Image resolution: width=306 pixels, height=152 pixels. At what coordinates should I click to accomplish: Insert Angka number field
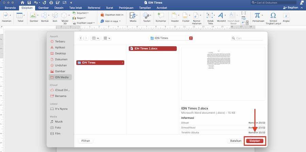(286, 17)
